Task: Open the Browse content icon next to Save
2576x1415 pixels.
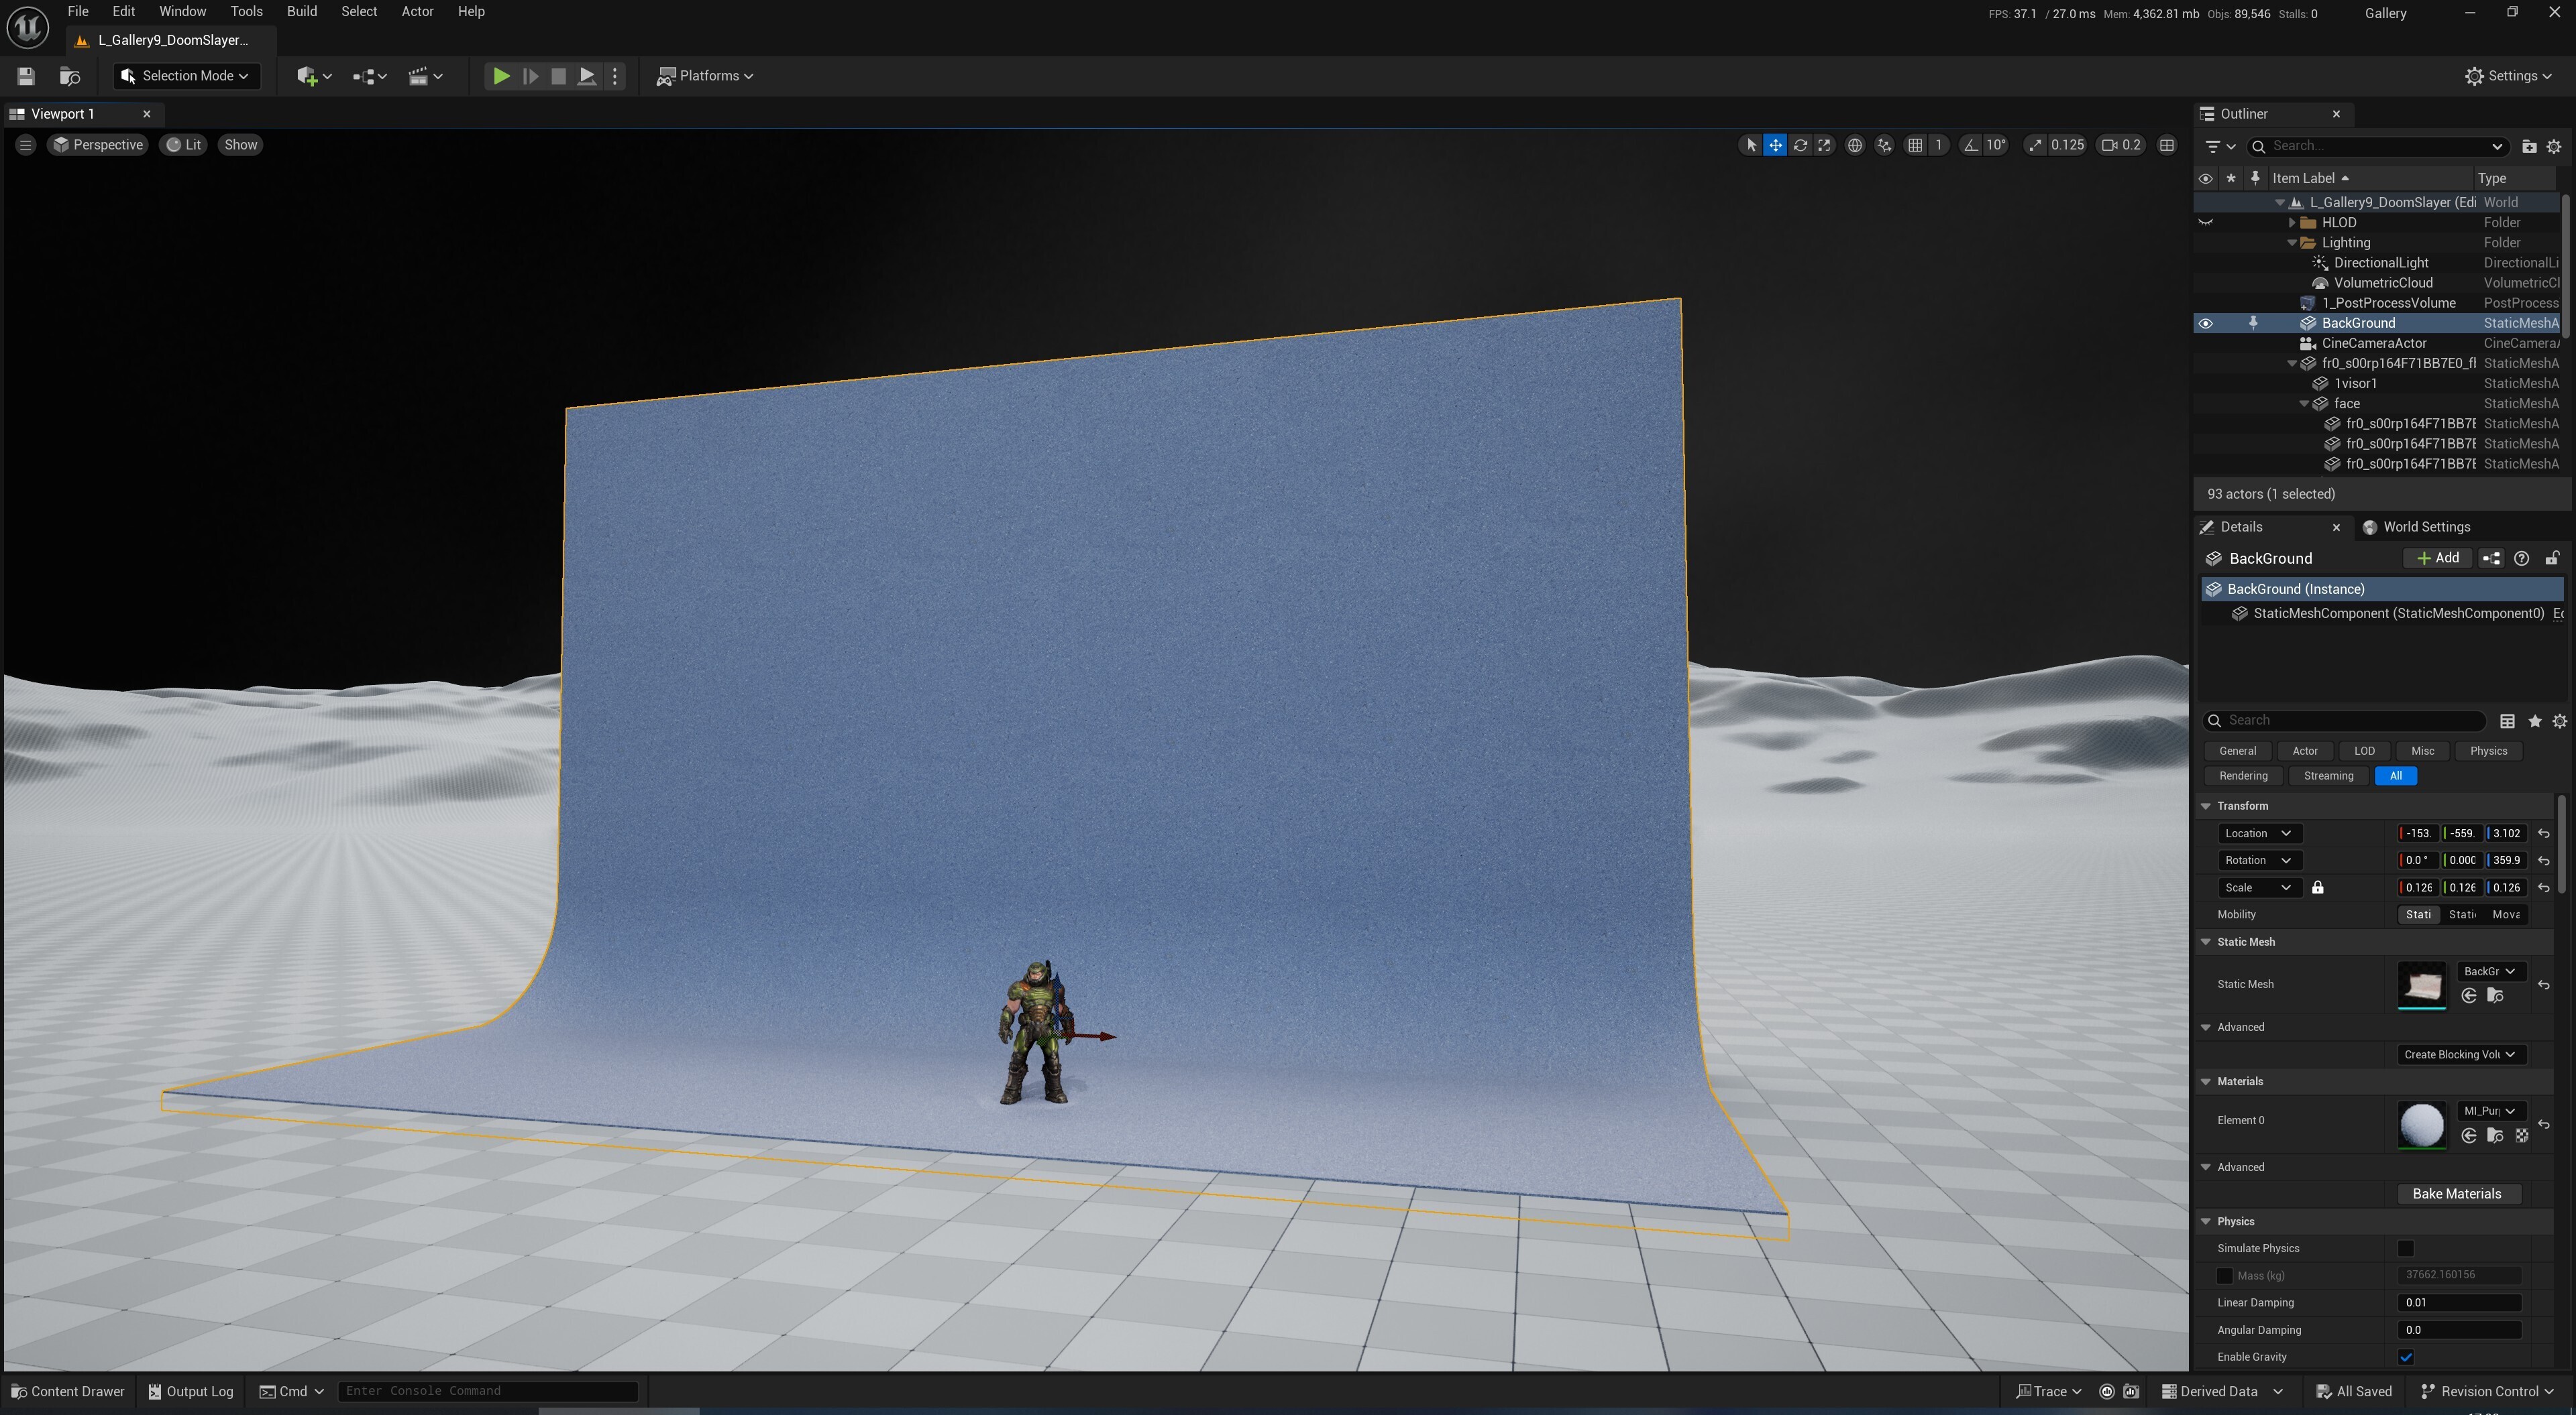Action: [70, 76]
